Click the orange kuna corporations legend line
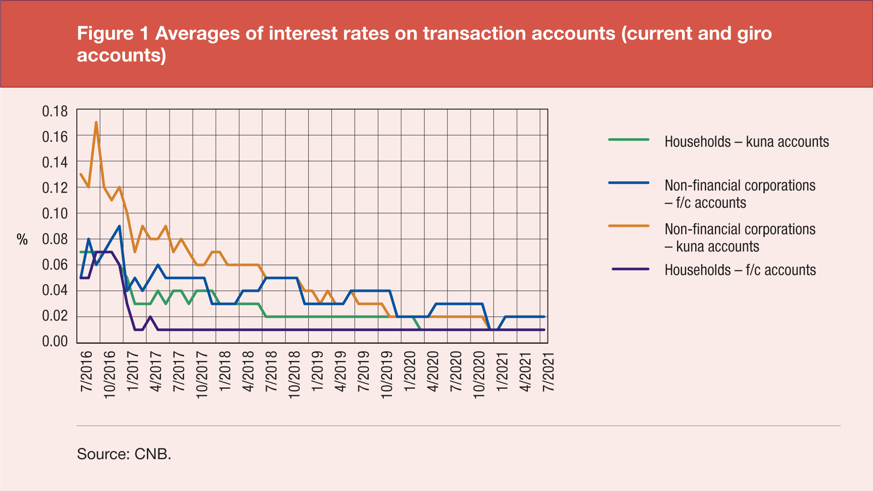Screen dimensions: 873x491 (x=628, y=225)
